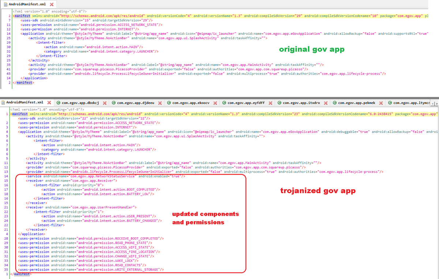The width and height of the screenshot is (439, 279).
Task: Close the com.egov.app.djdeeu tab
Action: 160,103
